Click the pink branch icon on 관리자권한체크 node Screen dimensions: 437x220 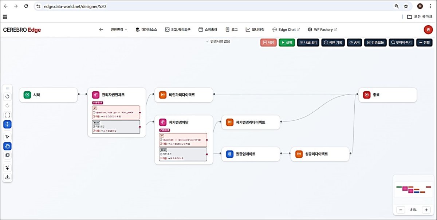(x=96, y=95)
